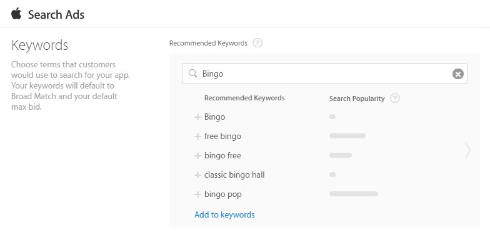Screen dimensions: 490x240
Task: Select the 'free bingo' keyword text
Action: [222, 136]
